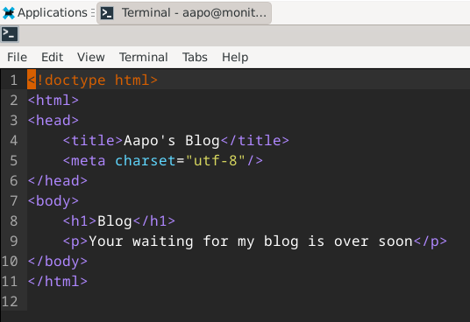Place the cursor on the doctype html line
This screenshot has height=322, width=470.
93,80
